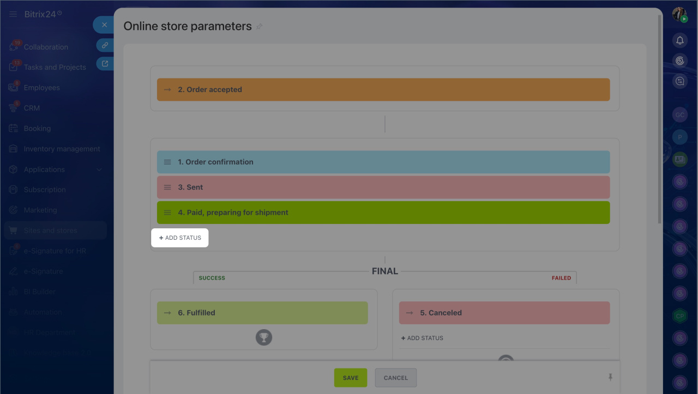Expand the Applications menu chevron

(x=99, y=169)
